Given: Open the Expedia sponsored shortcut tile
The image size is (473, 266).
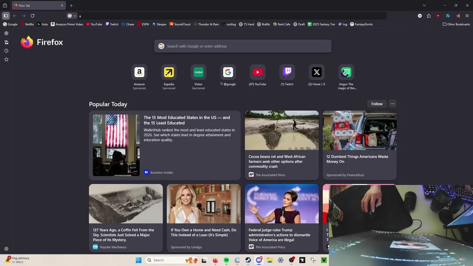Looking at the screenshot, I should [x=169, y=77].
